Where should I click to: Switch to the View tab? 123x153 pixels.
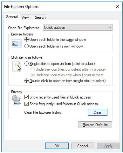(25, 17)
